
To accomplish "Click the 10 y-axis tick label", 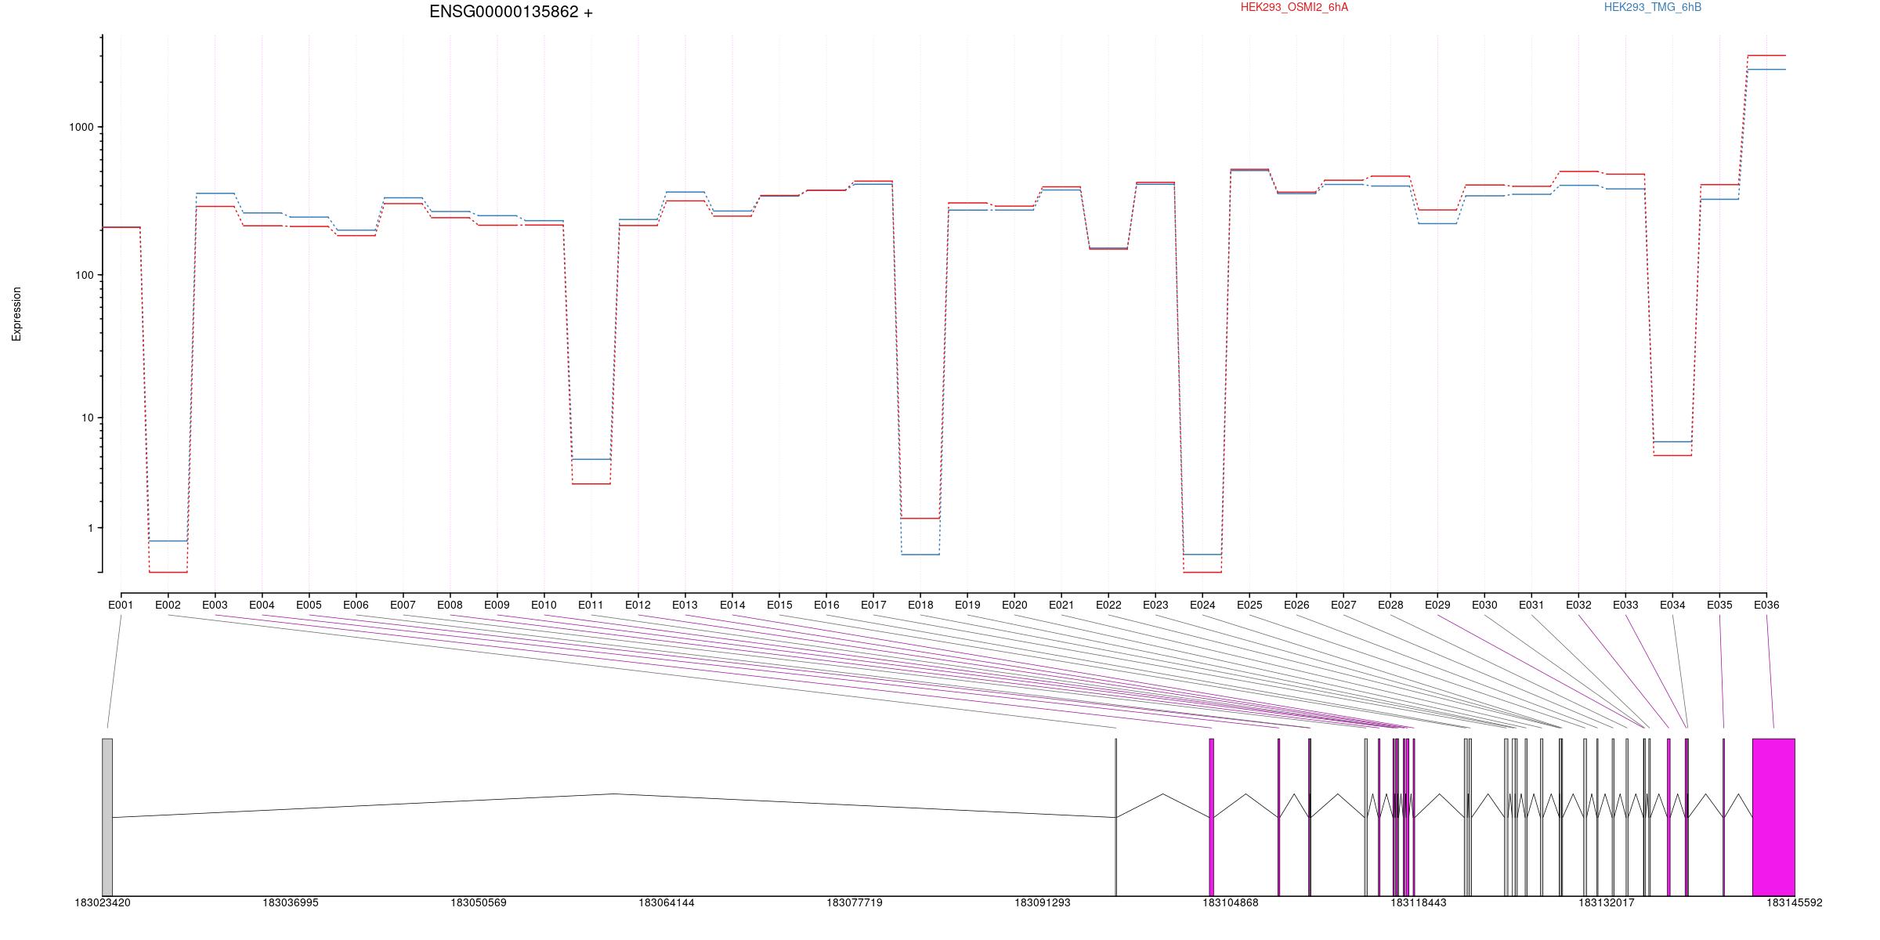I will 87,418.
